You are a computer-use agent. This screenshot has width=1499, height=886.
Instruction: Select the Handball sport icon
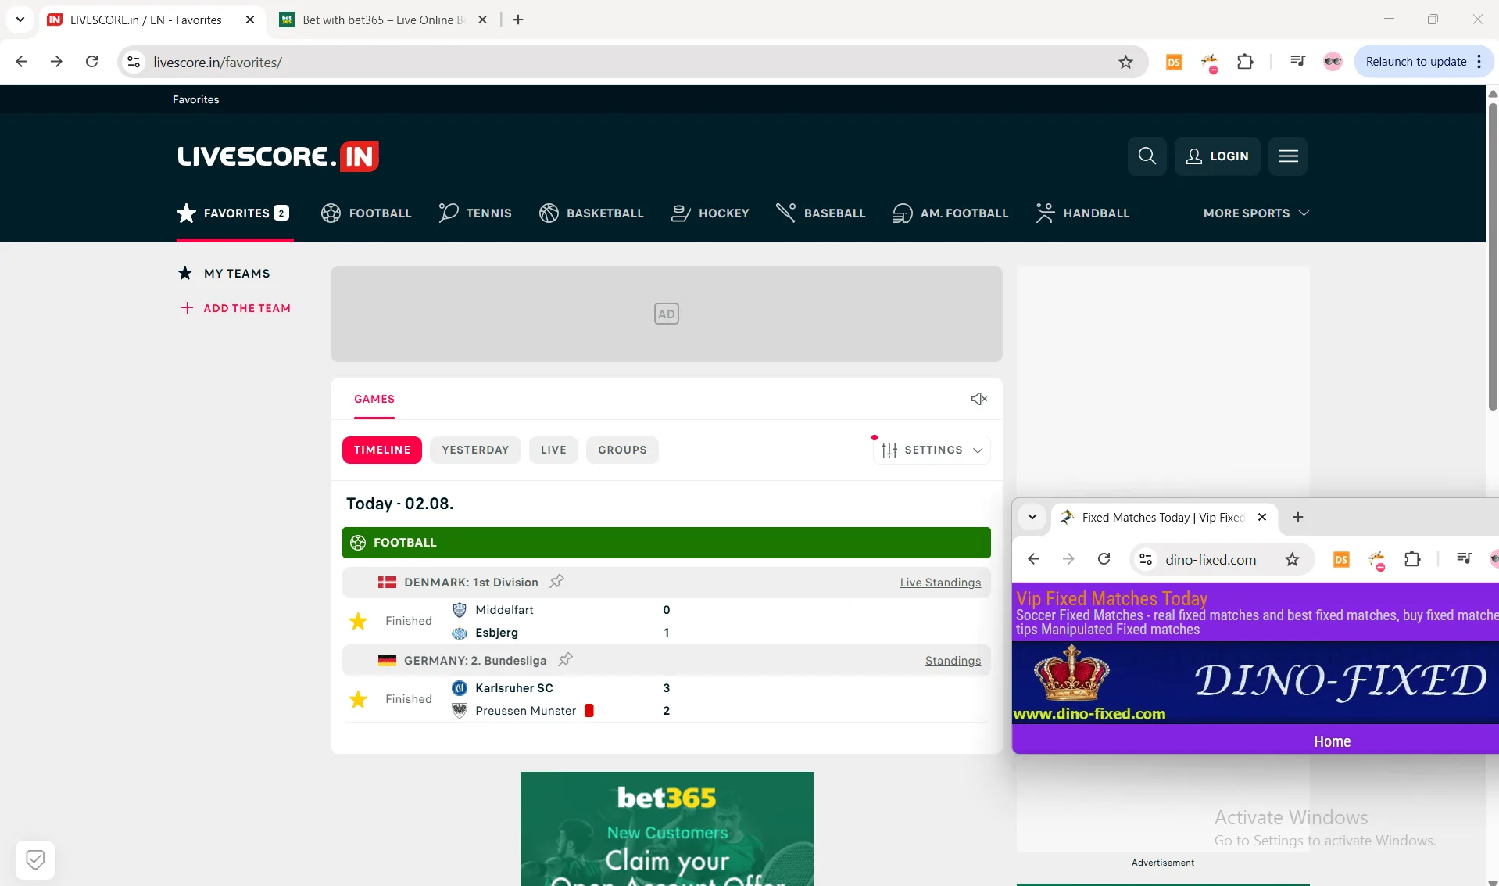coord(1045,213)
